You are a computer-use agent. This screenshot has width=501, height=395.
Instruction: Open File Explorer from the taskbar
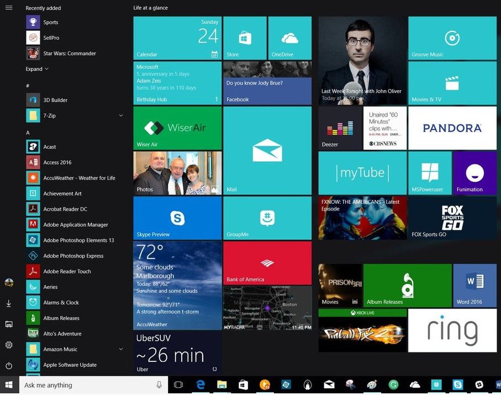[x=222, y=385]
